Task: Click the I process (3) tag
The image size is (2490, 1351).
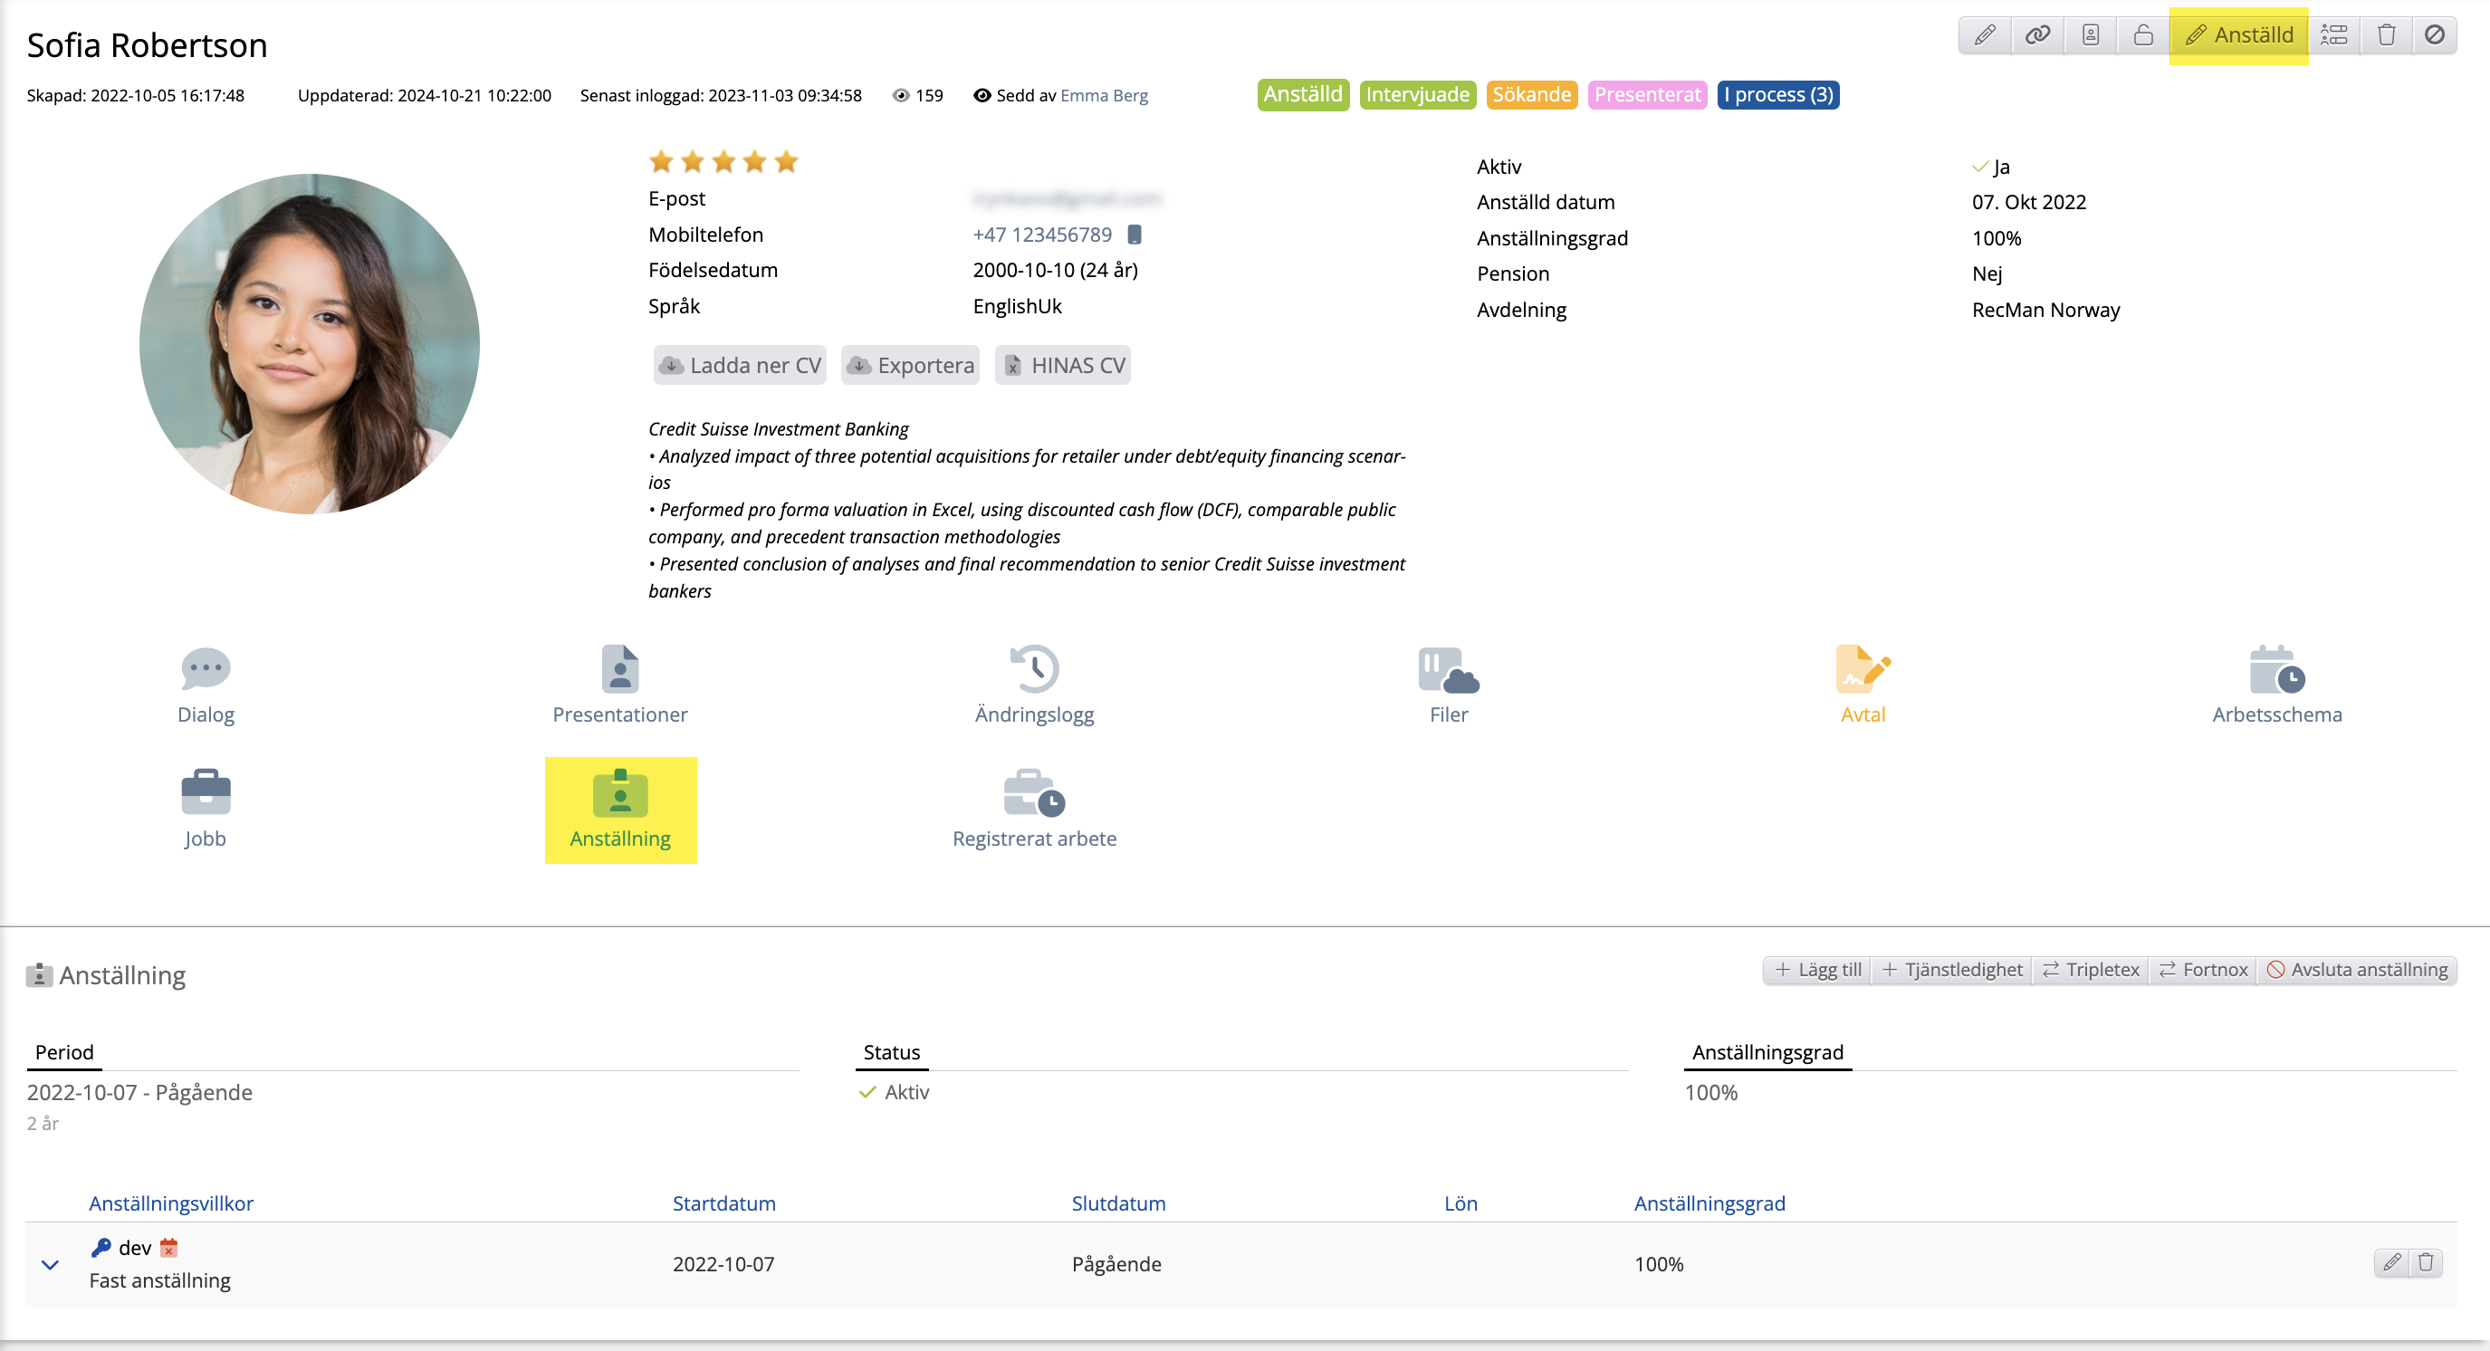Action: 1777,95
